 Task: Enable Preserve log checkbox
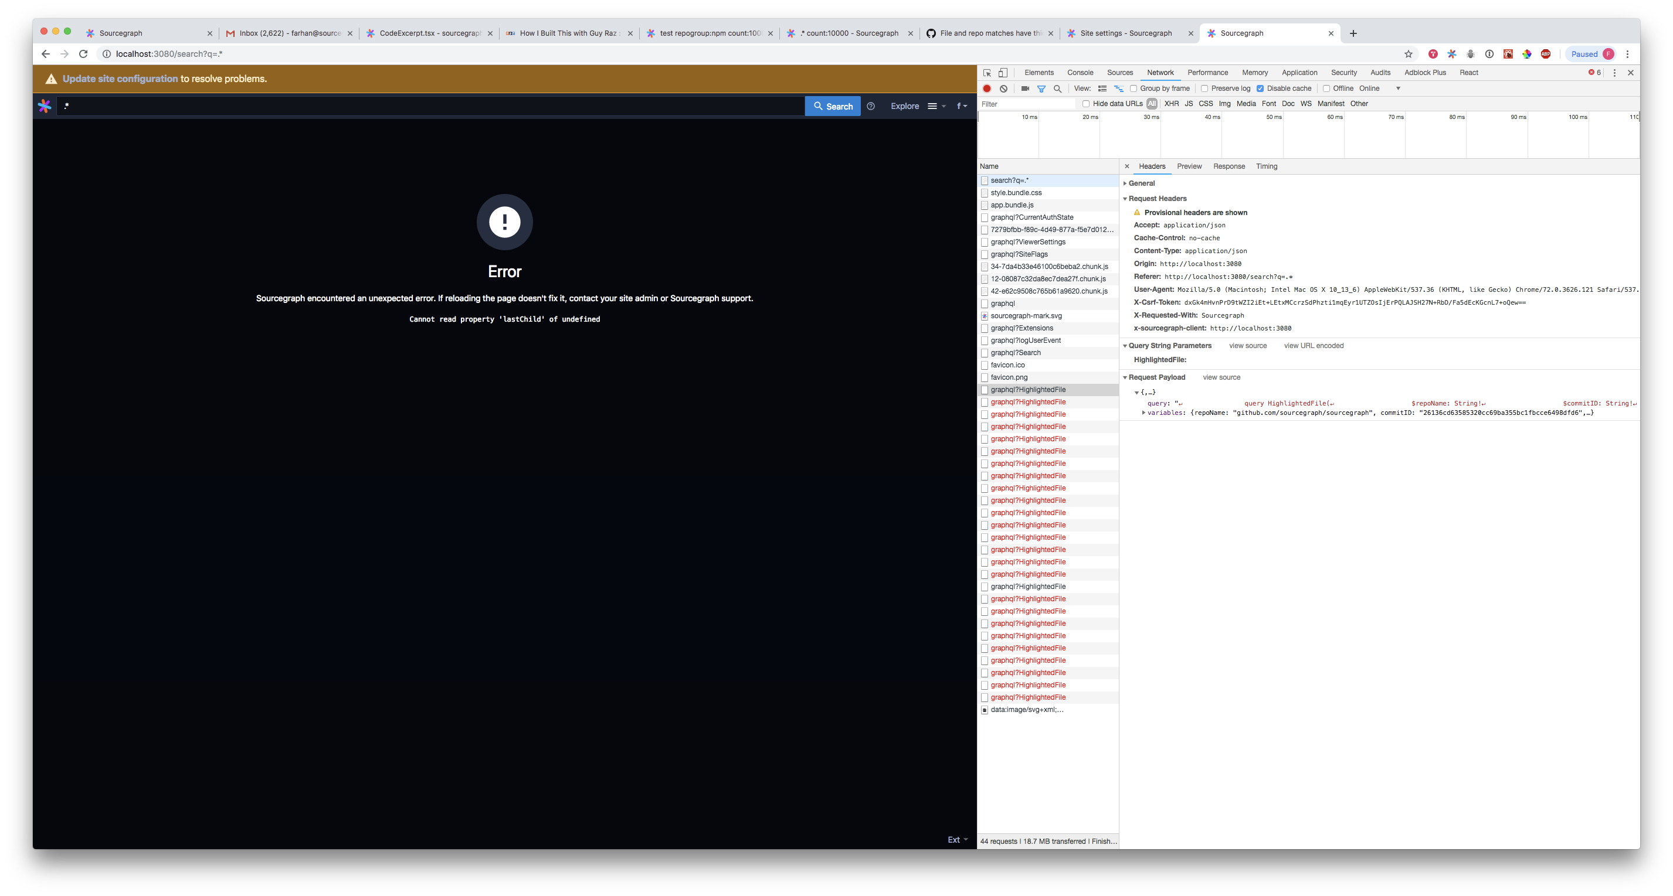pos(1204,88)
